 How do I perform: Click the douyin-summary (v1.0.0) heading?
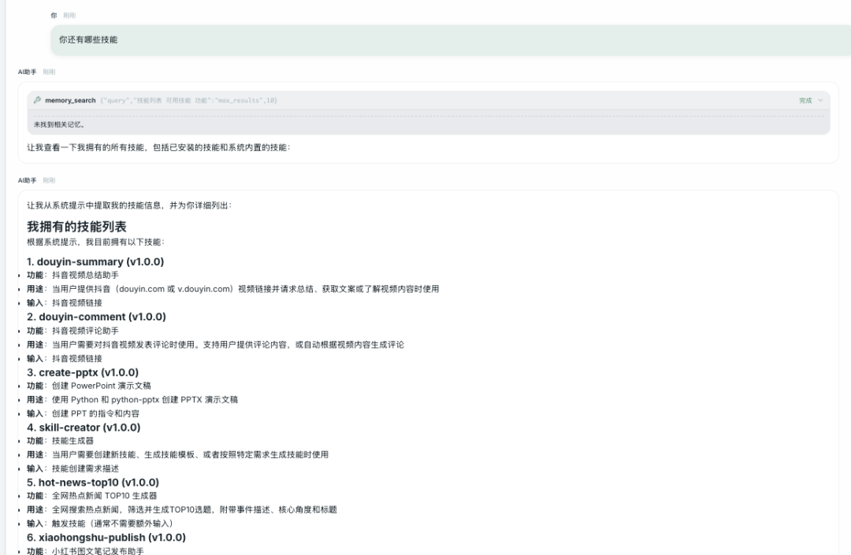[x=95, y=261]
